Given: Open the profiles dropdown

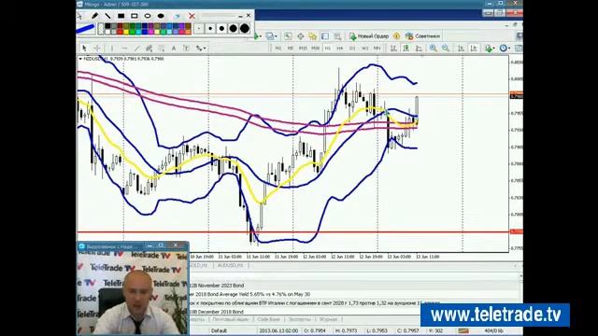Looking at the screenshot, I should click(272, 36).
